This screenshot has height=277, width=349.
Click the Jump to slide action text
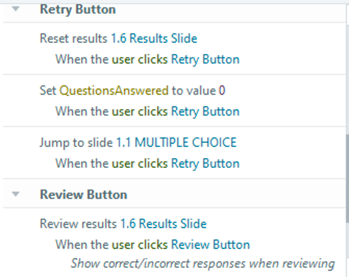76,143
